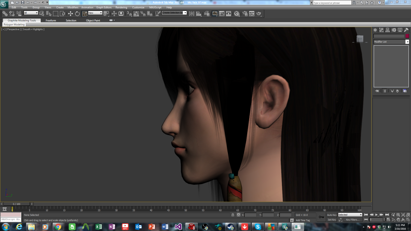Open the Modify command panel tab

(x=381, y=30)
